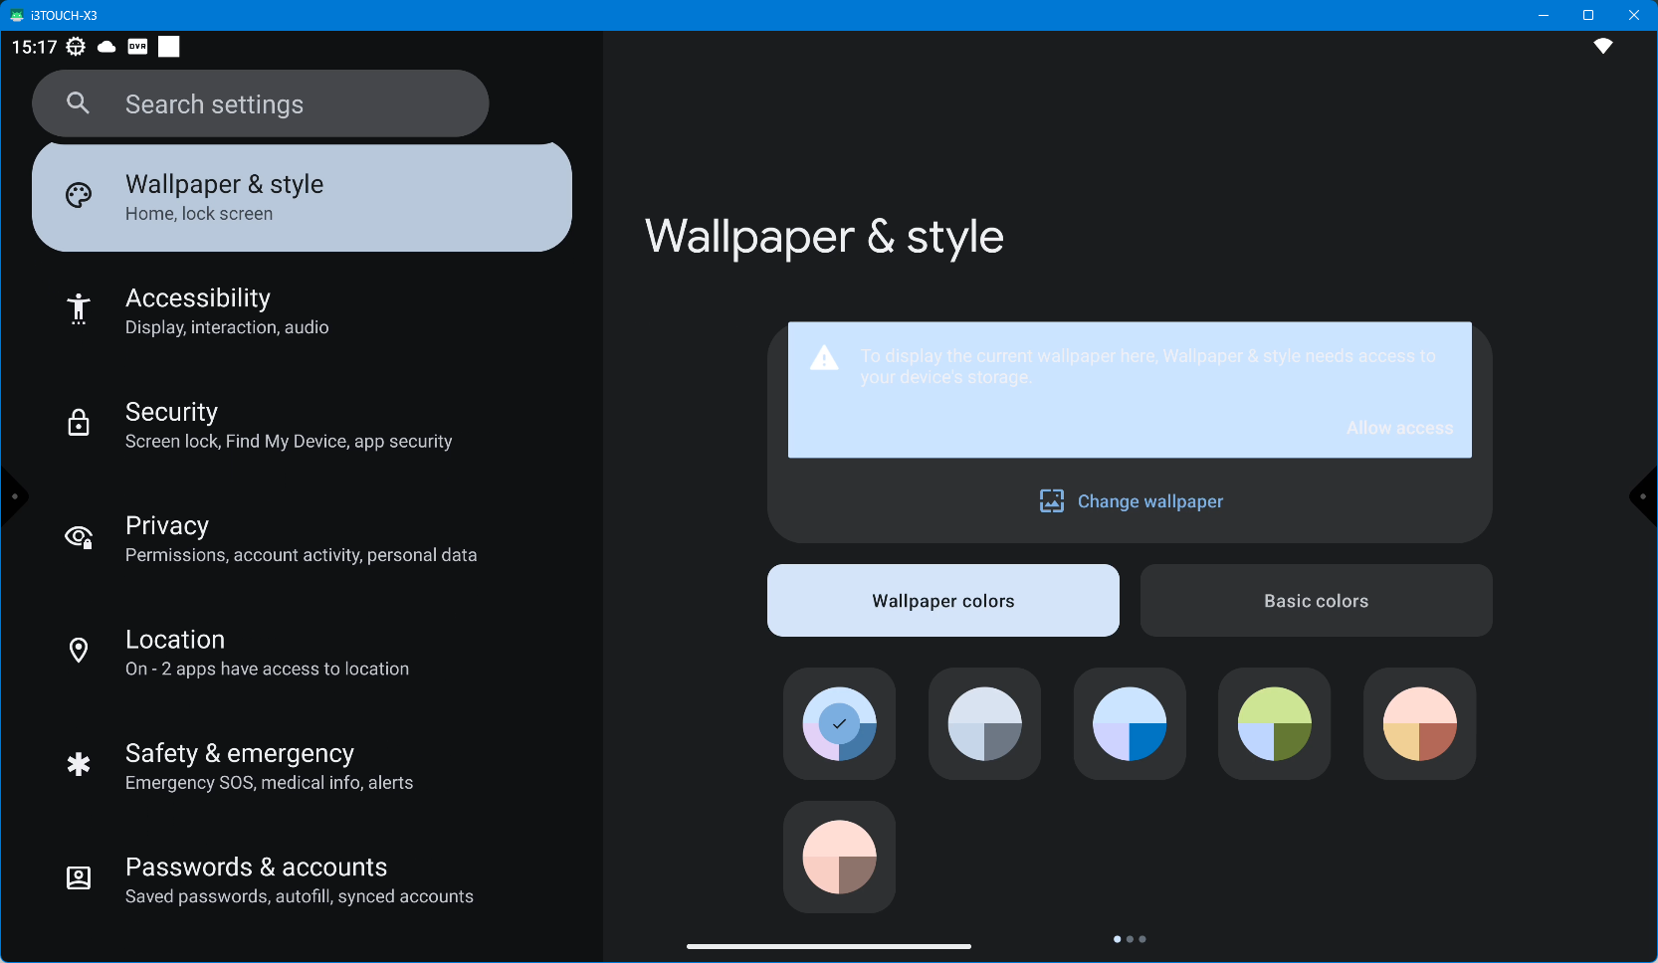The height and width of the screenshot is (963, 1658).
Task: Click the Passwords & accounts icon
Action: 79,878
